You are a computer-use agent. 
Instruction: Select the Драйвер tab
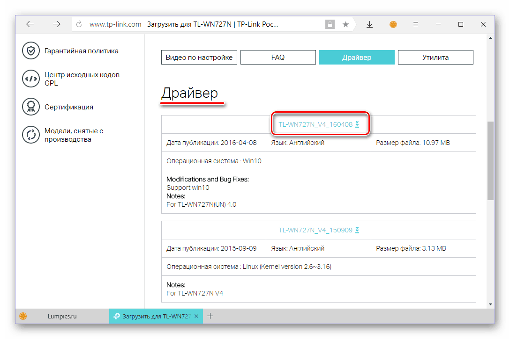[x=357, y=58]
